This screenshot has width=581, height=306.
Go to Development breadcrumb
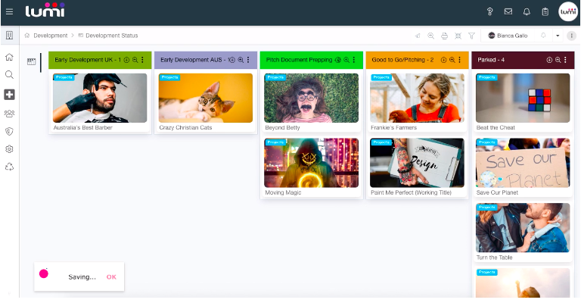coord(51,36)
